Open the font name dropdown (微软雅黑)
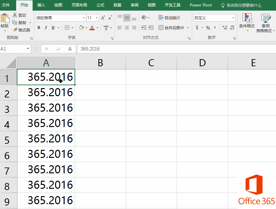276x209 pixels. (84, 18)
